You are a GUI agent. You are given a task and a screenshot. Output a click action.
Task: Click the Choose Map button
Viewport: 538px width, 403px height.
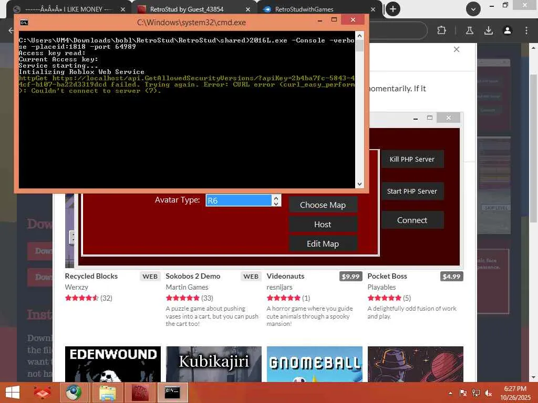[x=323, y=205]
